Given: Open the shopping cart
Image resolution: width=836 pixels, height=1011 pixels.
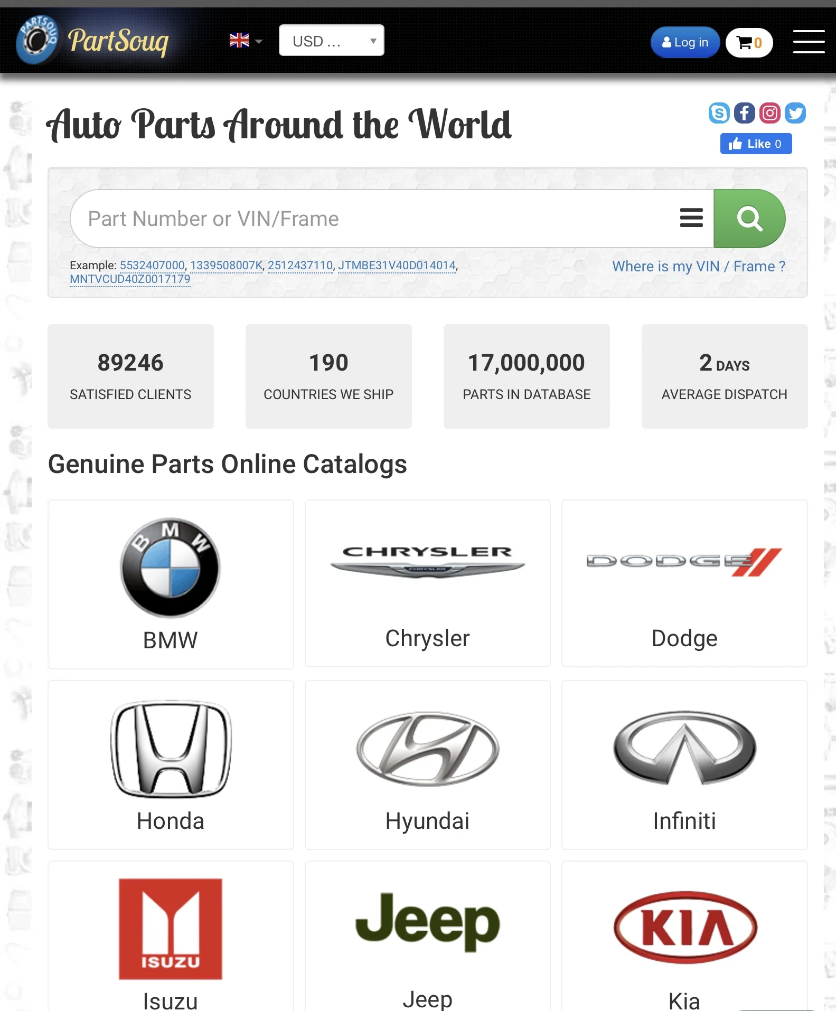Looking at the screenshot, I should click(x=749, y=43).
